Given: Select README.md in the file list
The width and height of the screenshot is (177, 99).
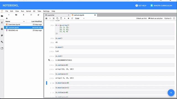Looking at the screenshot, I should click(24, 30).
